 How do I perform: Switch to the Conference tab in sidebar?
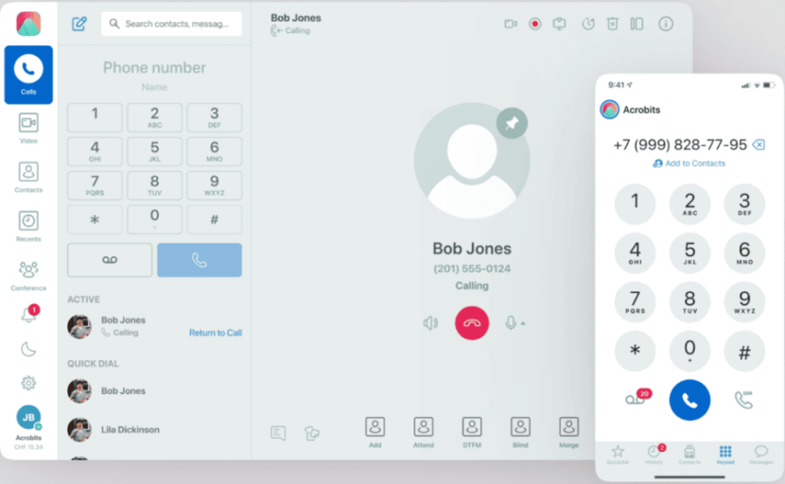pos(28,275)
